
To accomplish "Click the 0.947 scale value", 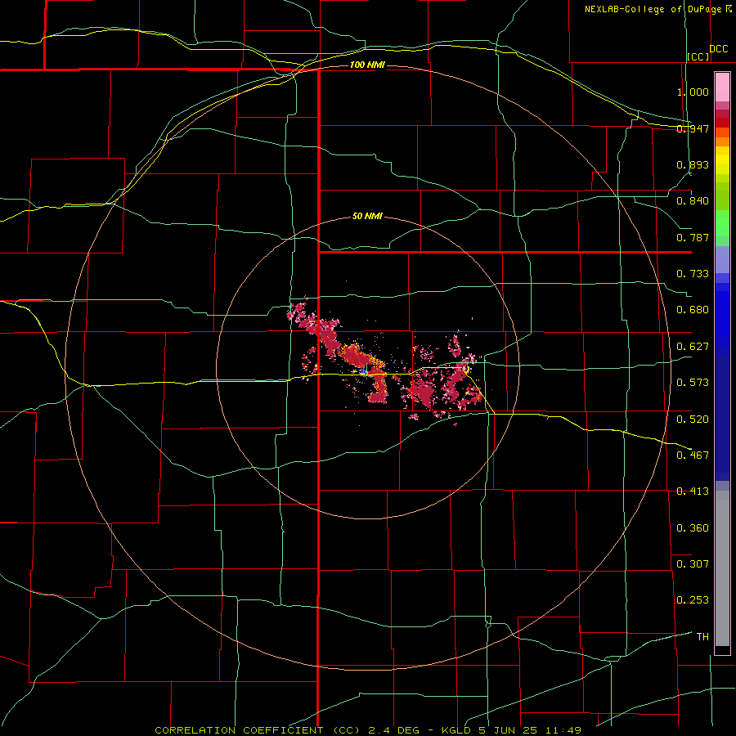I will pyautogui.click(x=693, y=128).
